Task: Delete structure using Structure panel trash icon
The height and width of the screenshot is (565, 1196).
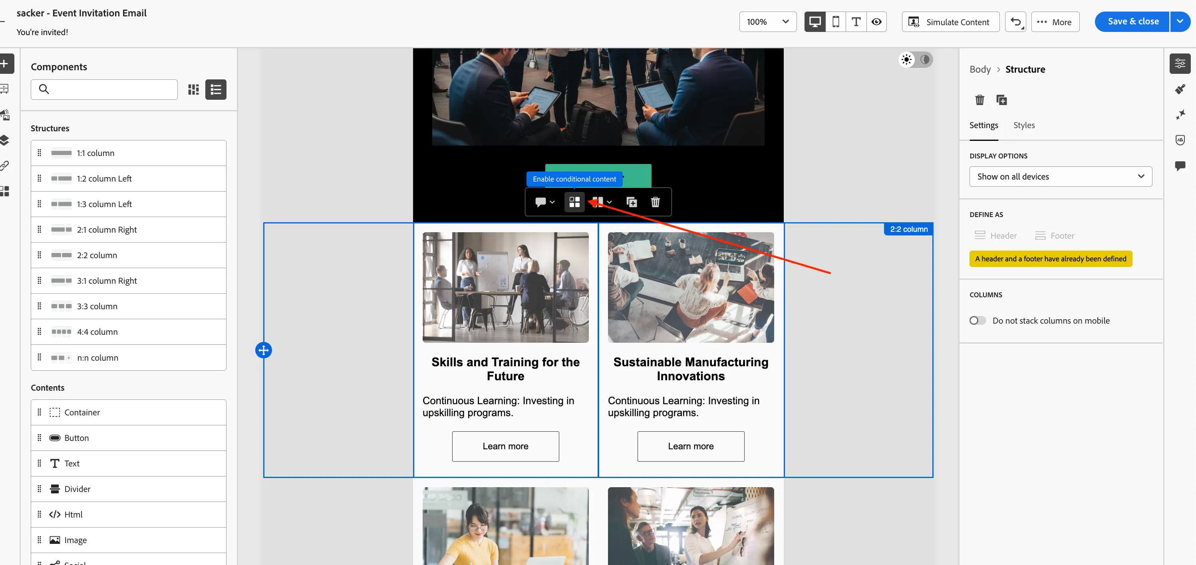Action: click(x=979, y=100)
